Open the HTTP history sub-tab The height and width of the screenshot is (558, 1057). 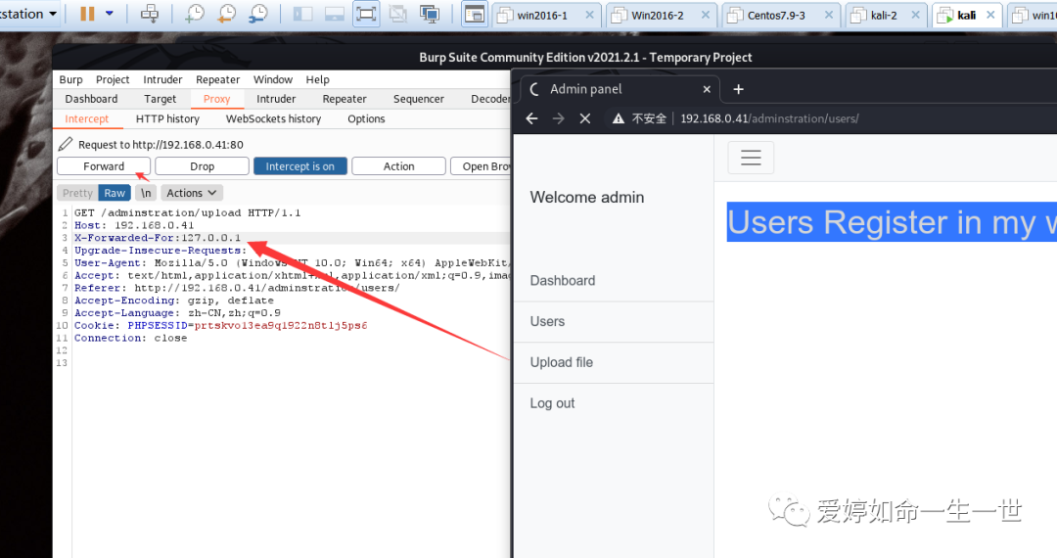point(167,119)
